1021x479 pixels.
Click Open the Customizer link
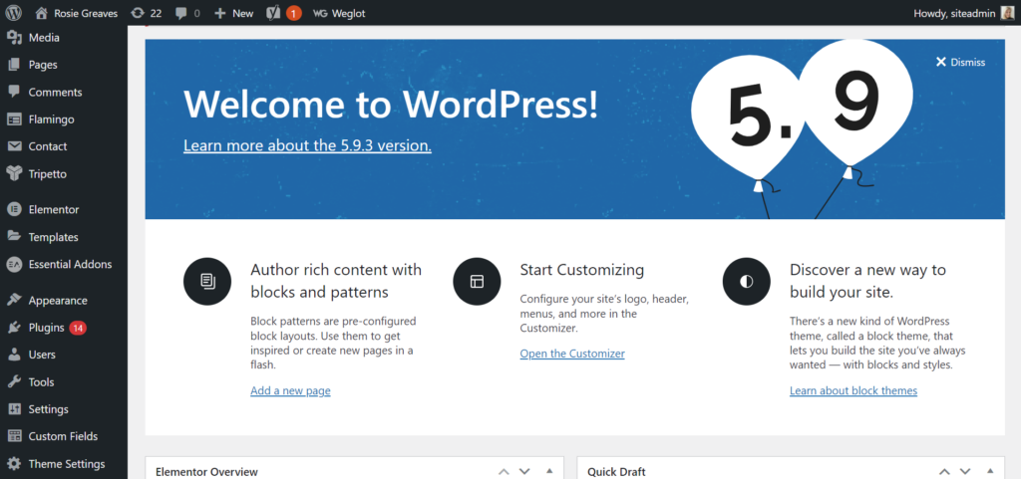pos(572,354)
